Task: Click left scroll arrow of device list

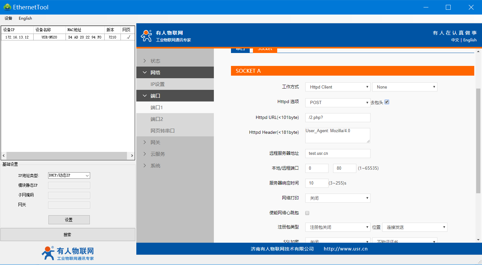Action: pos(4,156)
